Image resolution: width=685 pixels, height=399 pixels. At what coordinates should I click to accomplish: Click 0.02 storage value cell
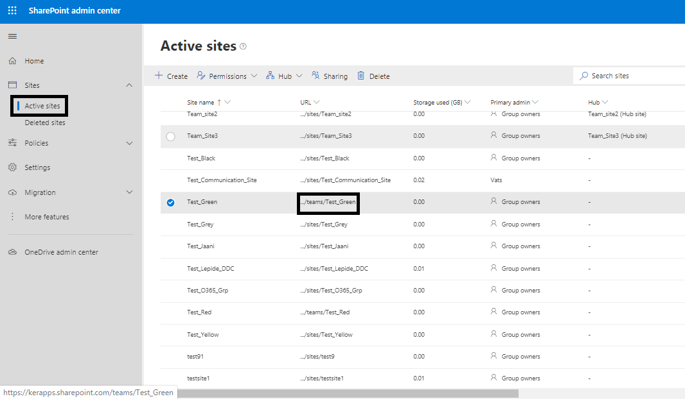pyautogui.click(x=419, y=180)
